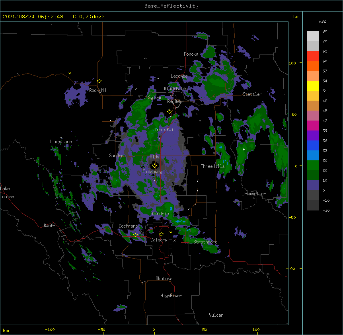Select the Blackfalds city label

coord(175,89)
